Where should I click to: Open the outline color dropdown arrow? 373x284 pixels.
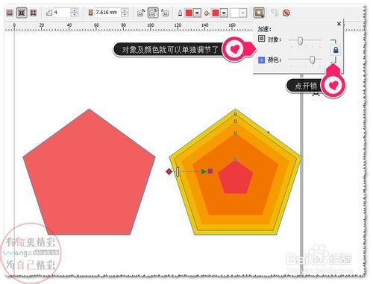pos(198,13)
